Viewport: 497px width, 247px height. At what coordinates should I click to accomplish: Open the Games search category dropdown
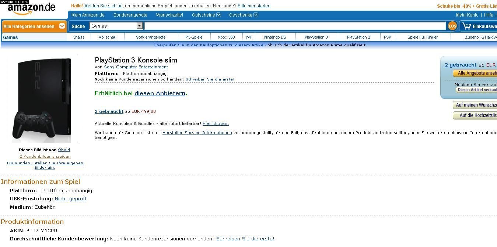click(x=116, y=26)
